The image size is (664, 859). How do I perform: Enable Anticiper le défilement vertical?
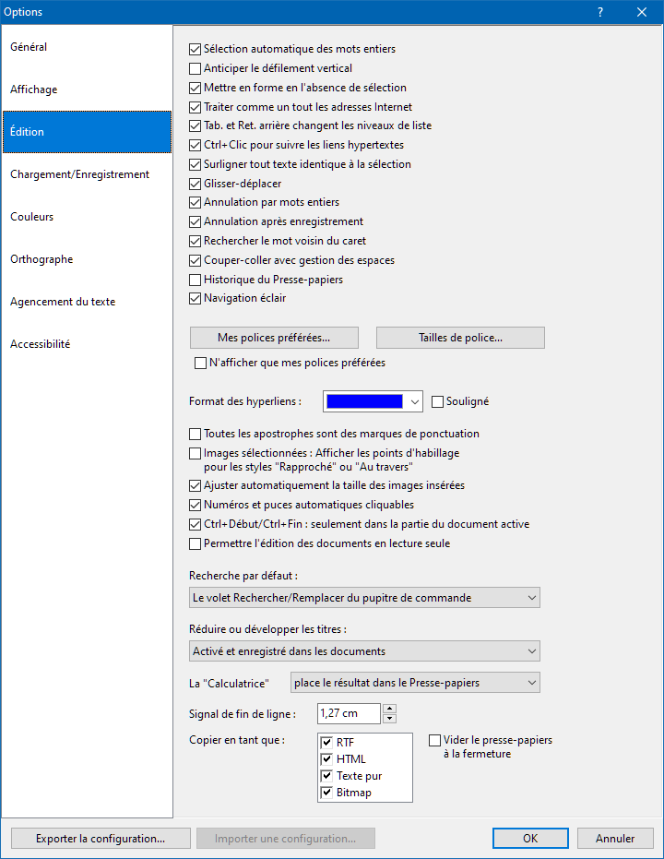tap(195, 68)
